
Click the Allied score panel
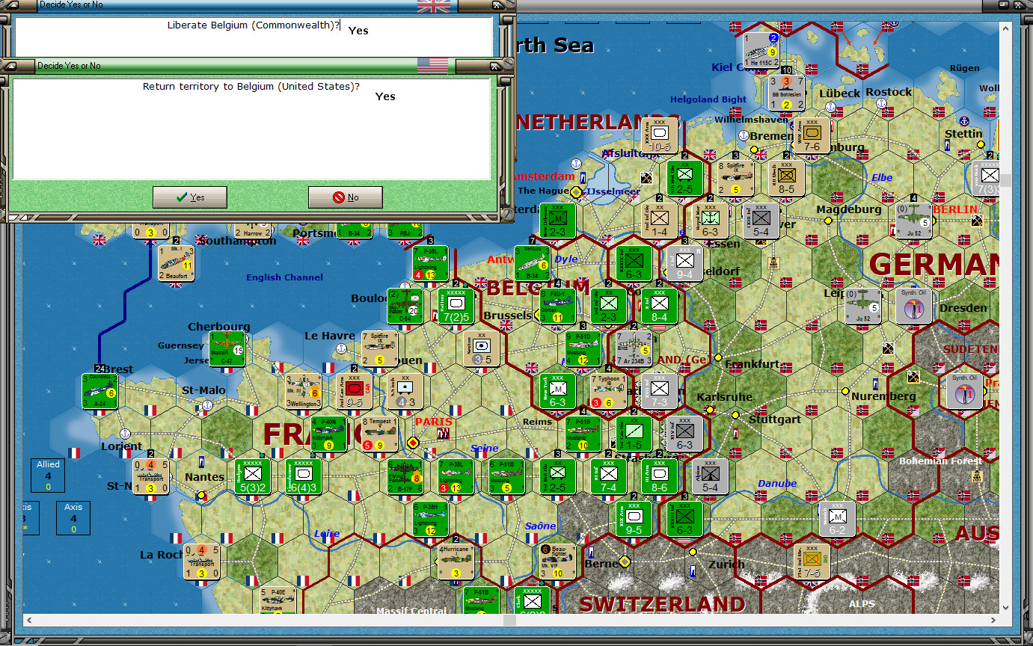pyautogui.click(x=49, y=476)
